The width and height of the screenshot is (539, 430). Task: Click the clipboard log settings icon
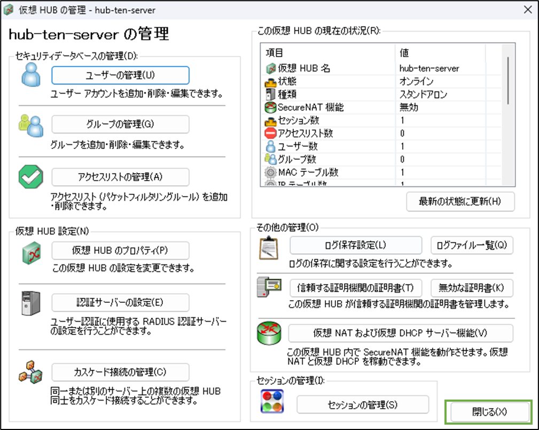(269, 248)
